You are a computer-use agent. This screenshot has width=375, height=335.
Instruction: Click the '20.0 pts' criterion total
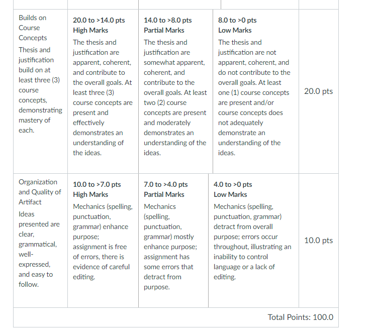(x=318, y=91)
